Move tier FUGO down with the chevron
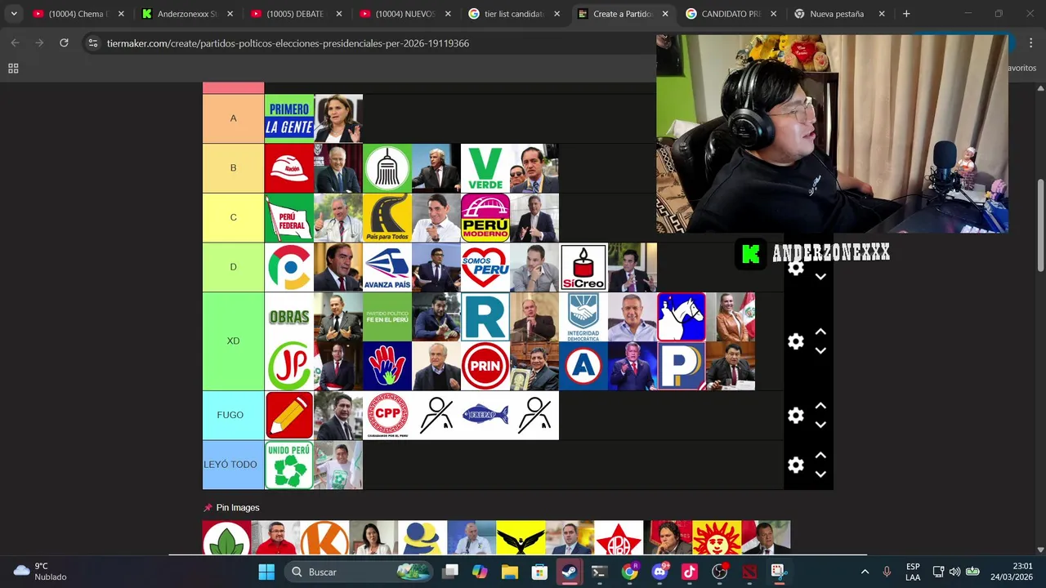1046x588 pixels. (820, 425)
